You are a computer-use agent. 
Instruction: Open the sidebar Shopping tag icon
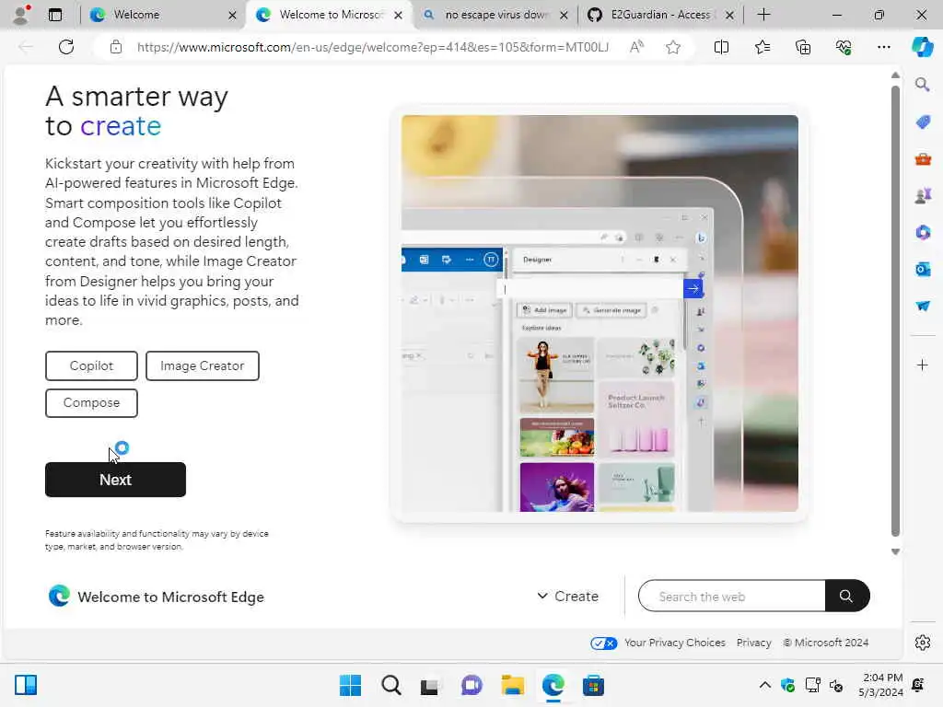point(923,122)
